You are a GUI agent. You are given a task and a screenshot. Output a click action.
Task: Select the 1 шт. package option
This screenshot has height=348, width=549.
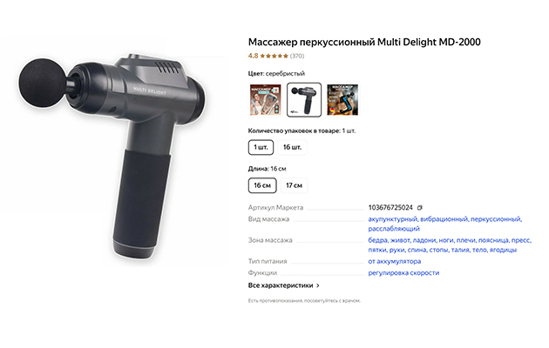click(261, 147)
